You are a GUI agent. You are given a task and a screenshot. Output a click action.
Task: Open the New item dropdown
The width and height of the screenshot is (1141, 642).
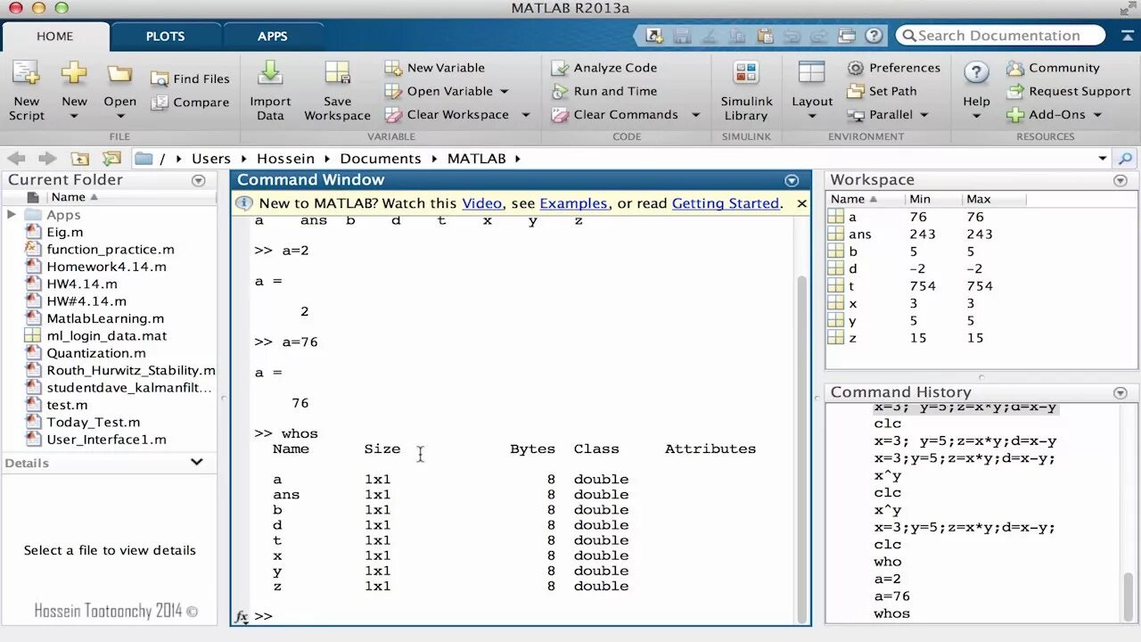(x=74, y=90)
